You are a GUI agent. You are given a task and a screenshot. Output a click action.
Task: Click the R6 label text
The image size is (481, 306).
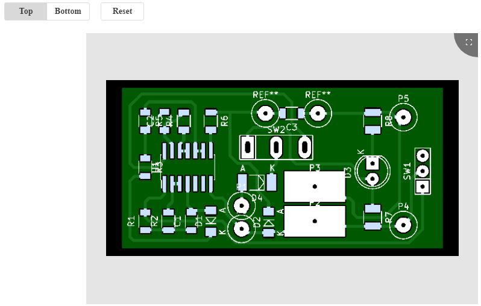[x=225, y=121]
